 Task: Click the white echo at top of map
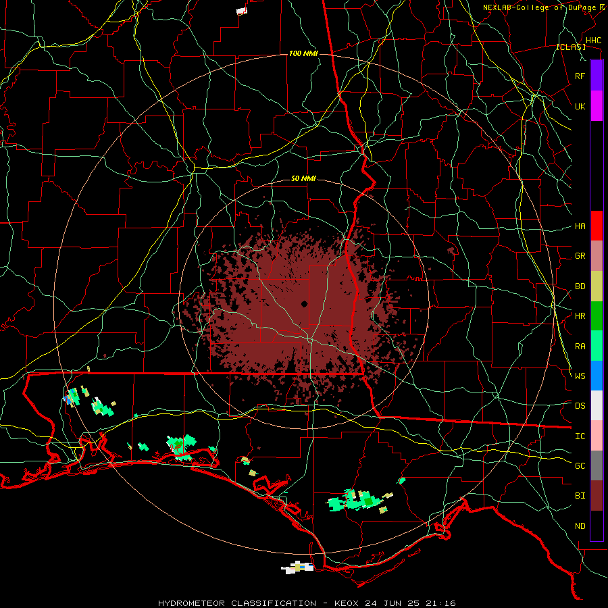242,11
